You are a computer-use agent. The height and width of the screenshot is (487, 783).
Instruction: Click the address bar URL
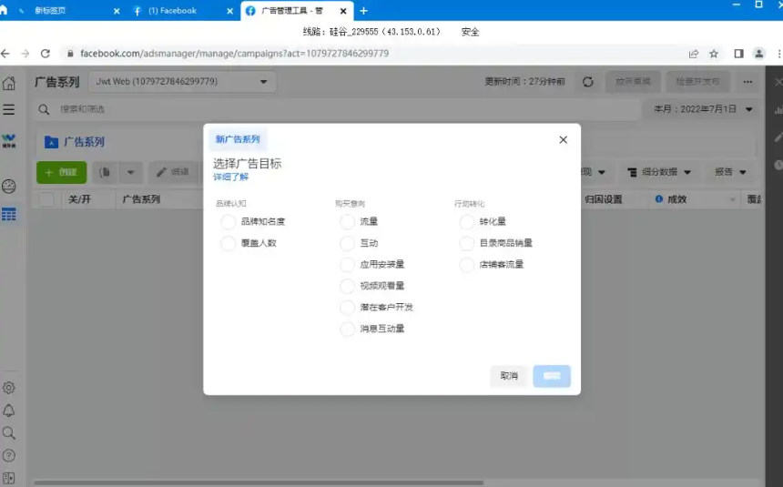235,54
